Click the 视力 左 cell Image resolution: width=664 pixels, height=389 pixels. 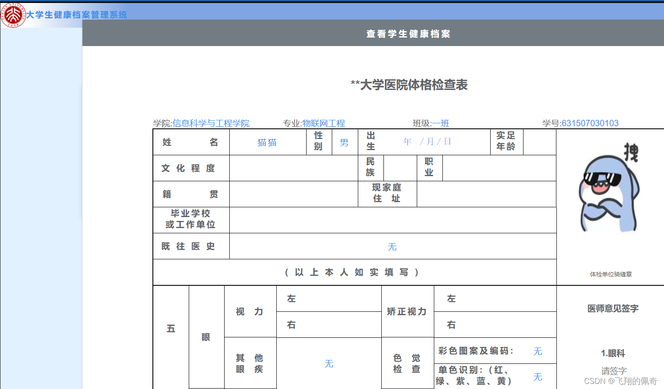pos(329,299)
